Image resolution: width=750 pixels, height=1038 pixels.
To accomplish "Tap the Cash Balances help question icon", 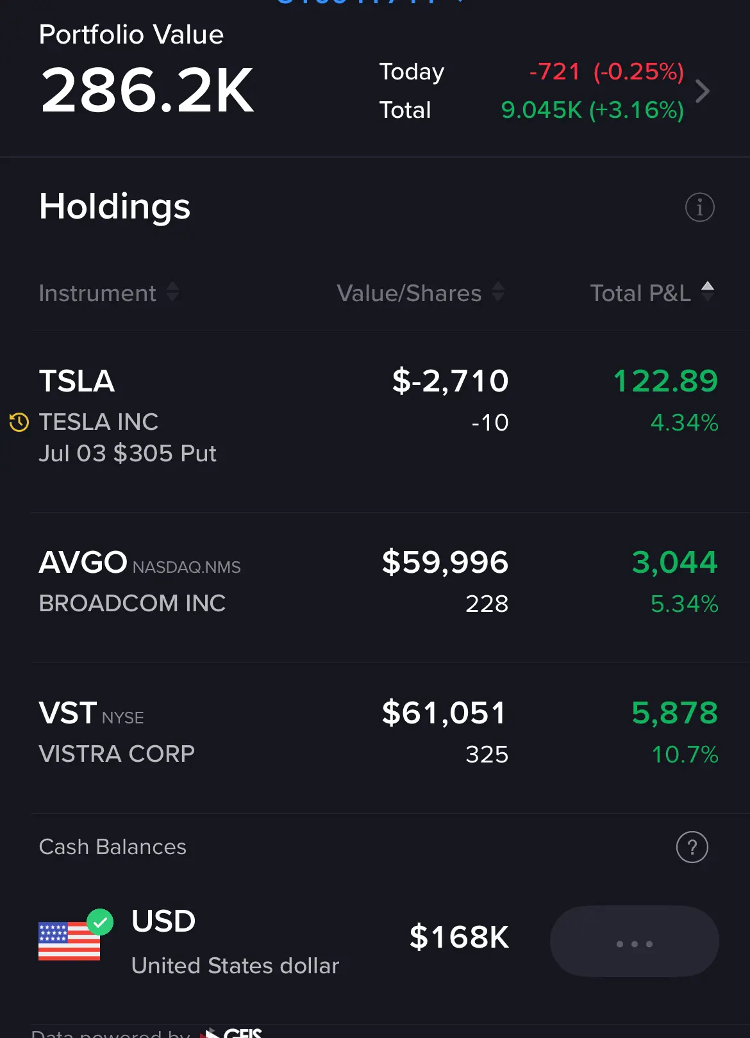I will (692, 847).
